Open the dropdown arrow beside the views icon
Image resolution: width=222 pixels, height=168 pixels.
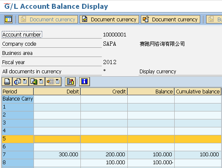[25, 81]
